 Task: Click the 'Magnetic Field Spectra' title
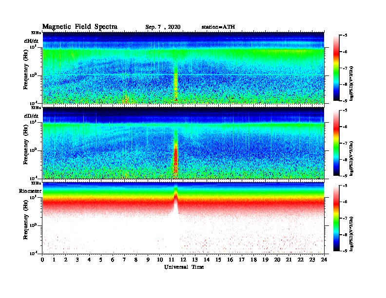pyautogui.click(x=80, y=27)
